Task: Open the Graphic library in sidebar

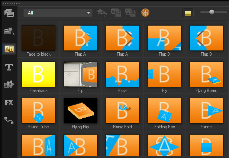Action: [x=9, y=85]
